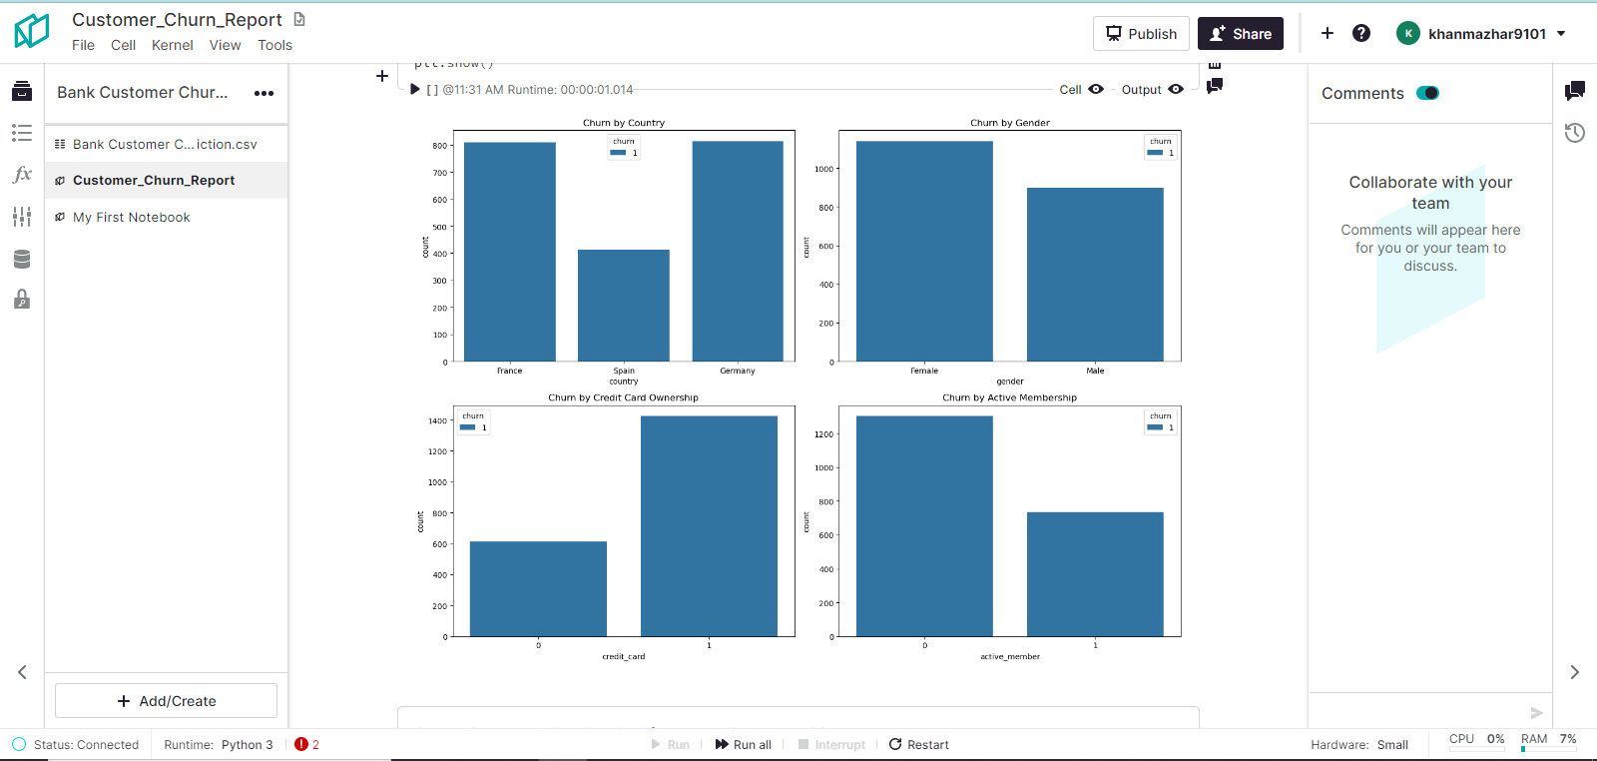
Task: Click Run all in the bottom bar
Action: [x=744, y=744]
